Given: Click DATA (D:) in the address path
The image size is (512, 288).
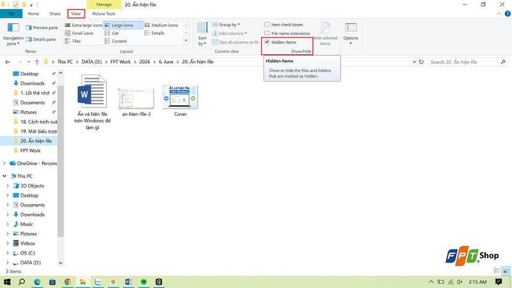Looking at the screenshot, I should pos(92,61).
